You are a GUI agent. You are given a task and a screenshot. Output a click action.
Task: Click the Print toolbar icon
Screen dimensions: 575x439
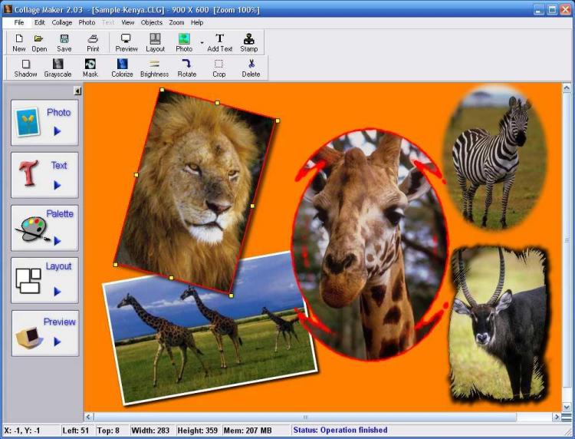pyautogui.click(x=93, y=42)
